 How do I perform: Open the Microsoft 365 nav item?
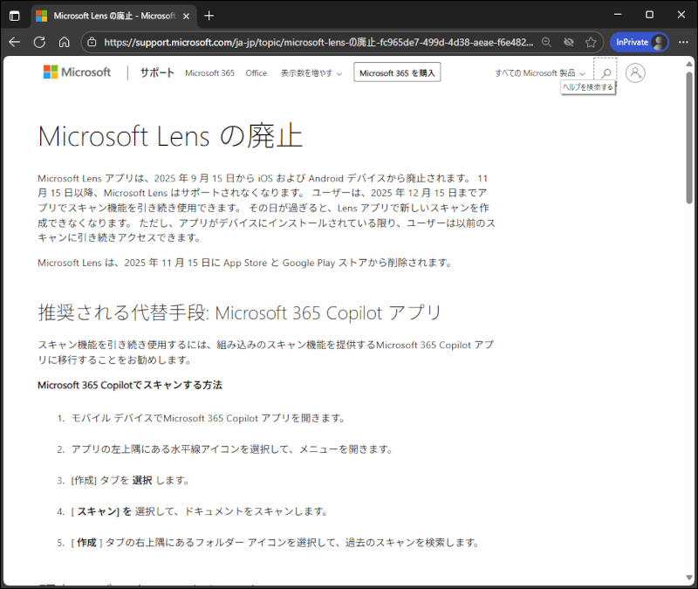point(209,73)
